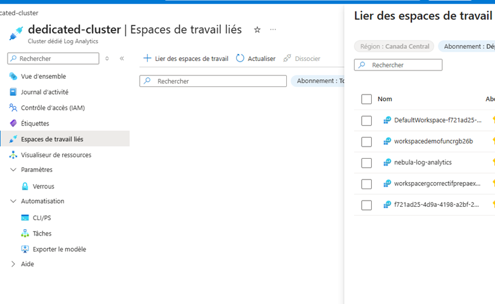Open Visualiseur de ressources icon
The width and height of the screenshot is (495, 304).
tap(13, 155)
